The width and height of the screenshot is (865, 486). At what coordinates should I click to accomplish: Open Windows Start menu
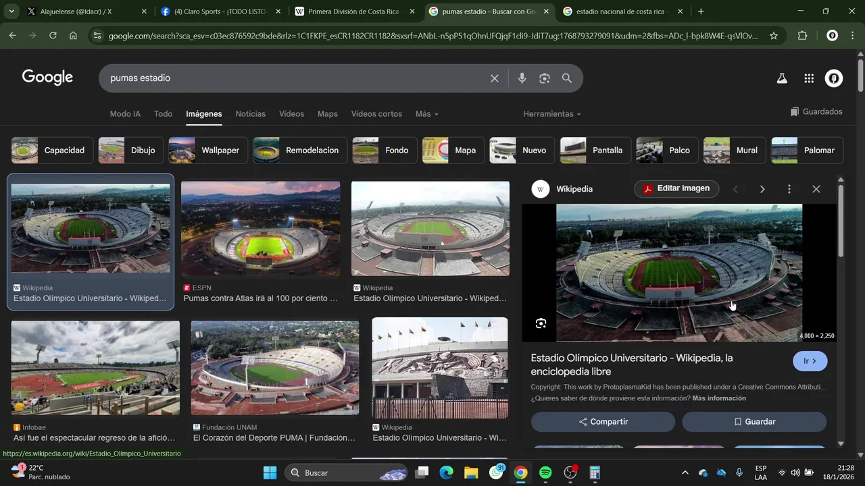pyautogui.click(x=270, y=473)
